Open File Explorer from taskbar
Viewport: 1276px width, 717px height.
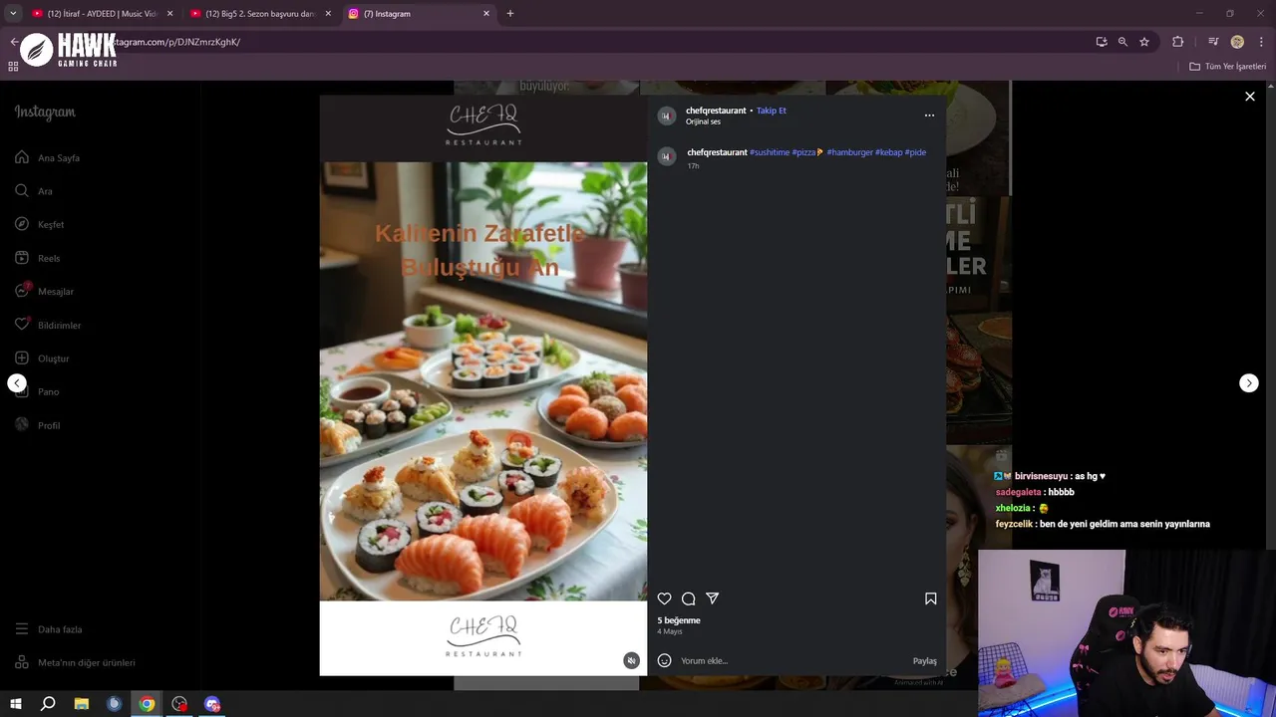(82, 704)
